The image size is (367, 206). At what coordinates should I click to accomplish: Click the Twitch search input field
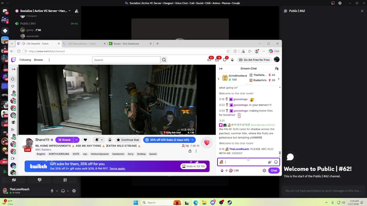click(x=126, y=60)
